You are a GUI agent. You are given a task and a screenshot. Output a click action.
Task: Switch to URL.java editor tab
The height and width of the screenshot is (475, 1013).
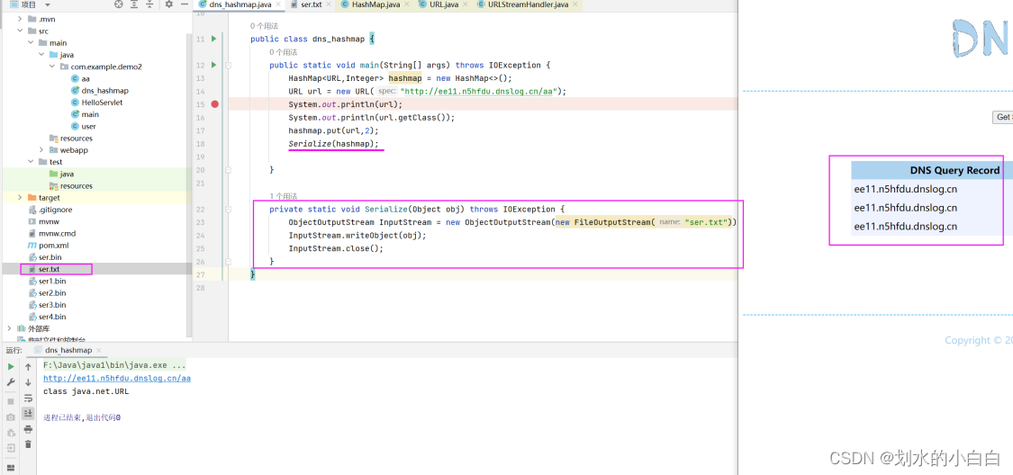[442, 4]
